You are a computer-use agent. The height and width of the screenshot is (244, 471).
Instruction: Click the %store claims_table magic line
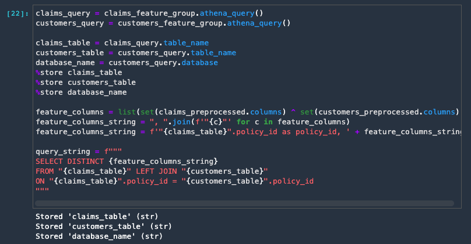click(79, 73)
